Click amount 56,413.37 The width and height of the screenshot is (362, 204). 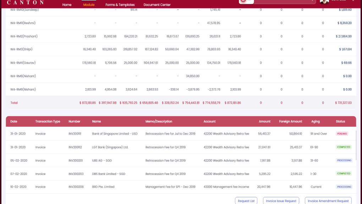tap(264, 134)
